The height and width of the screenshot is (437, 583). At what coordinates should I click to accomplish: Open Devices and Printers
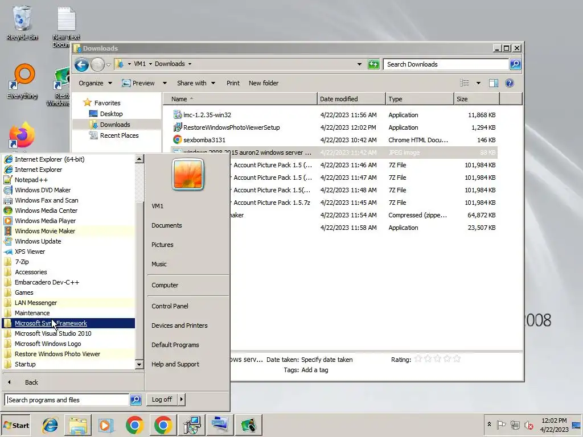(x=179, y=325)
